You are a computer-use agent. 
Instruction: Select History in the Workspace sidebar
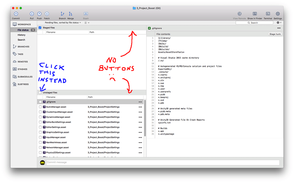(x=21, y=35)
